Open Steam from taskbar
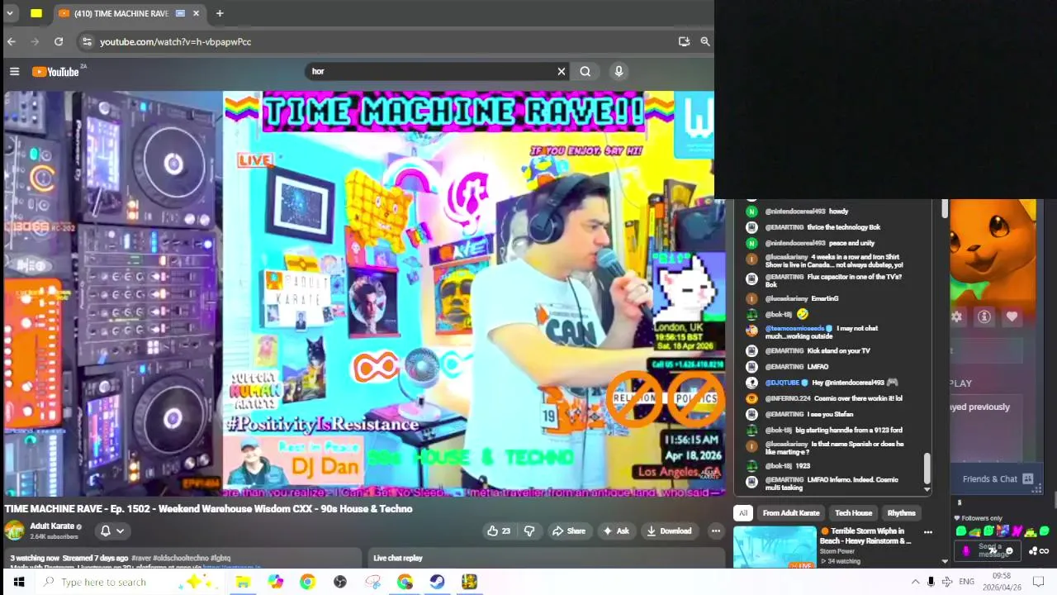Viewport: 1057px width, 595px height. point(437,582)
